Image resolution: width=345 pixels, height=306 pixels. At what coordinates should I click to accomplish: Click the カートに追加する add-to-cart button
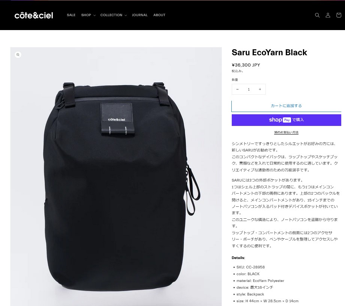[x=286, y=106]
